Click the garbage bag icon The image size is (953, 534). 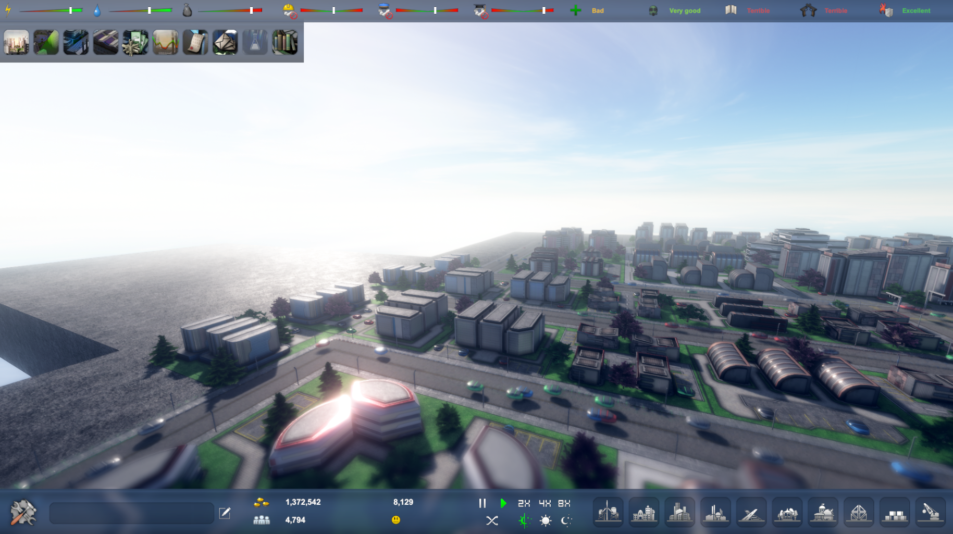[187, 10]
